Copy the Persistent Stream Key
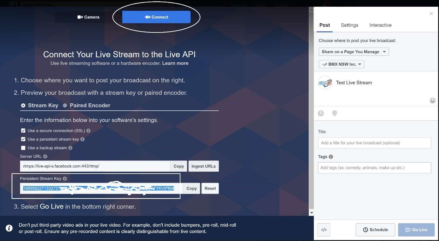The height and width of the screenshot is (241, 439). point(192,188)
